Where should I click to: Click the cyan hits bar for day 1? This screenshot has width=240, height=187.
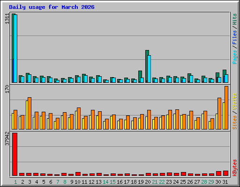pos(15,49)
